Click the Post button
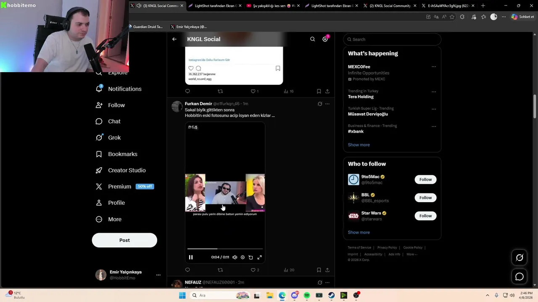 pyautogui.click(x=124, y=240)
